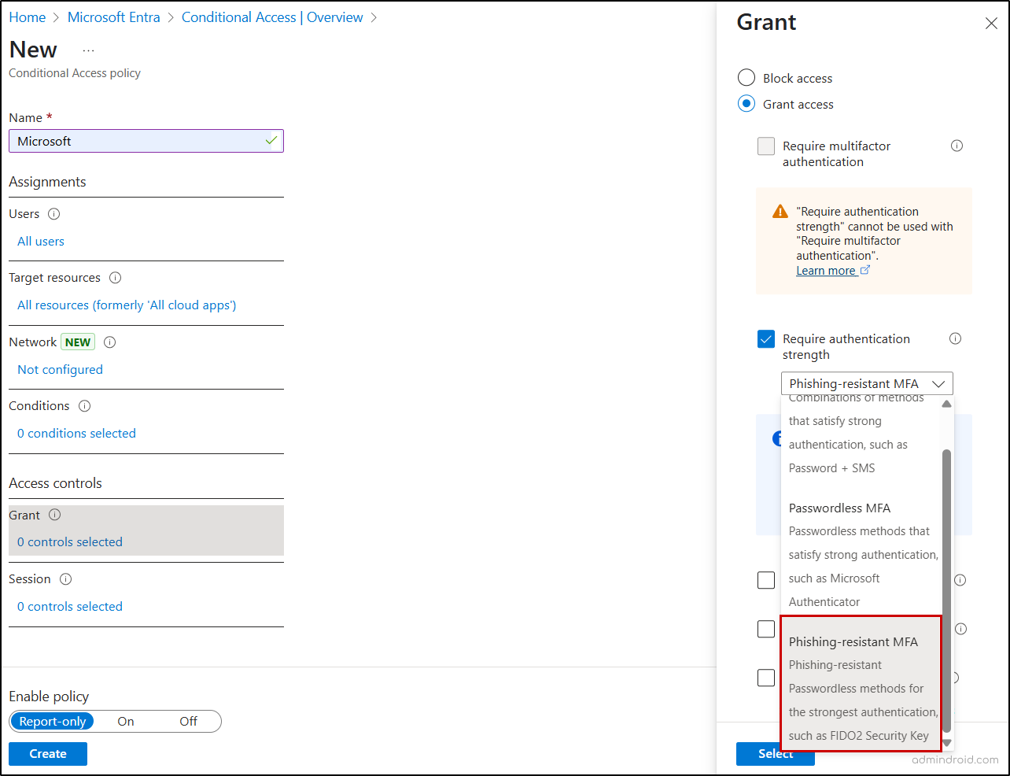Set Enable policy to On

[x=126, y=722]
